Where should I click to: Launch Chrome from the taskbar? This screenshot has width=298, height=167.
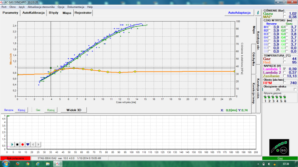pos(28,164)
